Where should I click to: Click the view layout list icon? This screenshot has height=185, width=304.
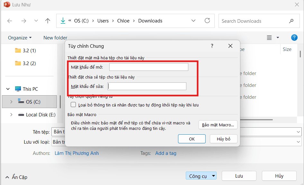point(269,38)
